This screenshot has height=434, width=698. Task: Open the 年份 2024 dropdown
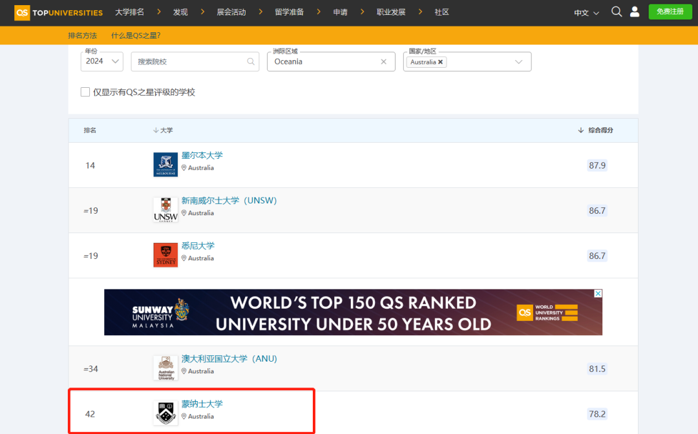pyautogui.click(x=102, y=61)
